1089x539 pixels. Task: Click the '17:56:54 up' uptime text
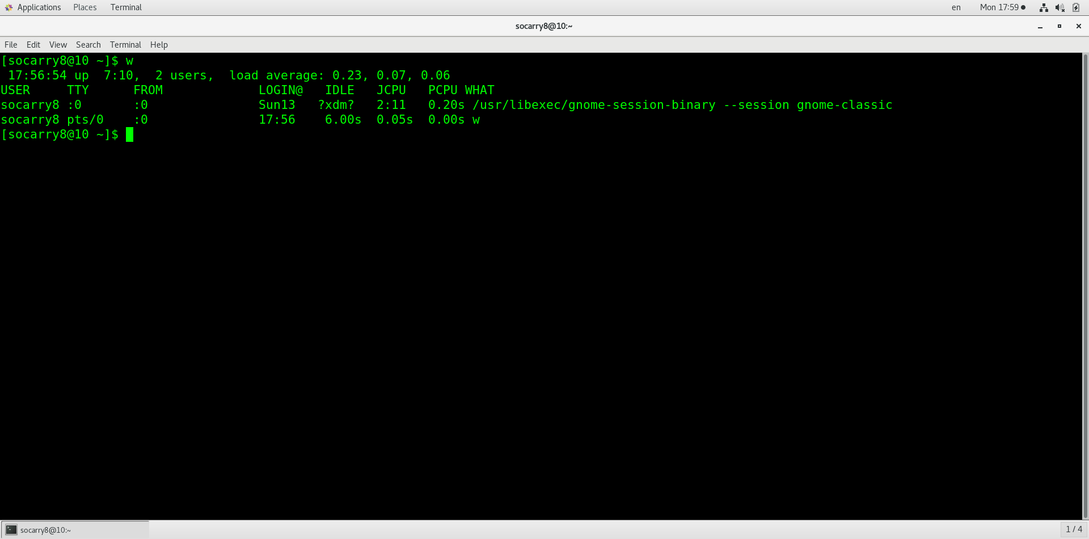click(x=48, y=75)
